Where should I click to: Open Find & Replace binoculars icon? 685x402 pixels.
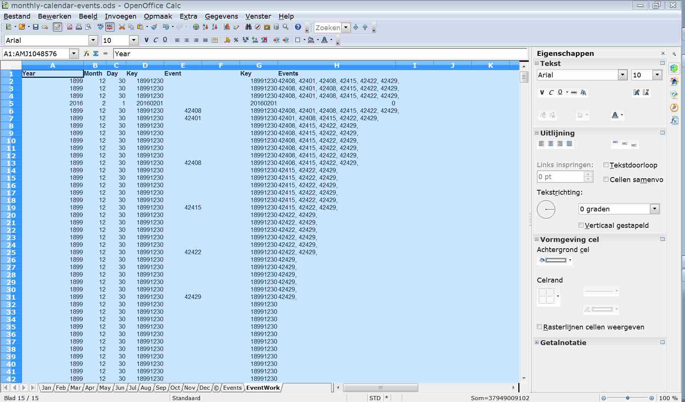point(249,27)
